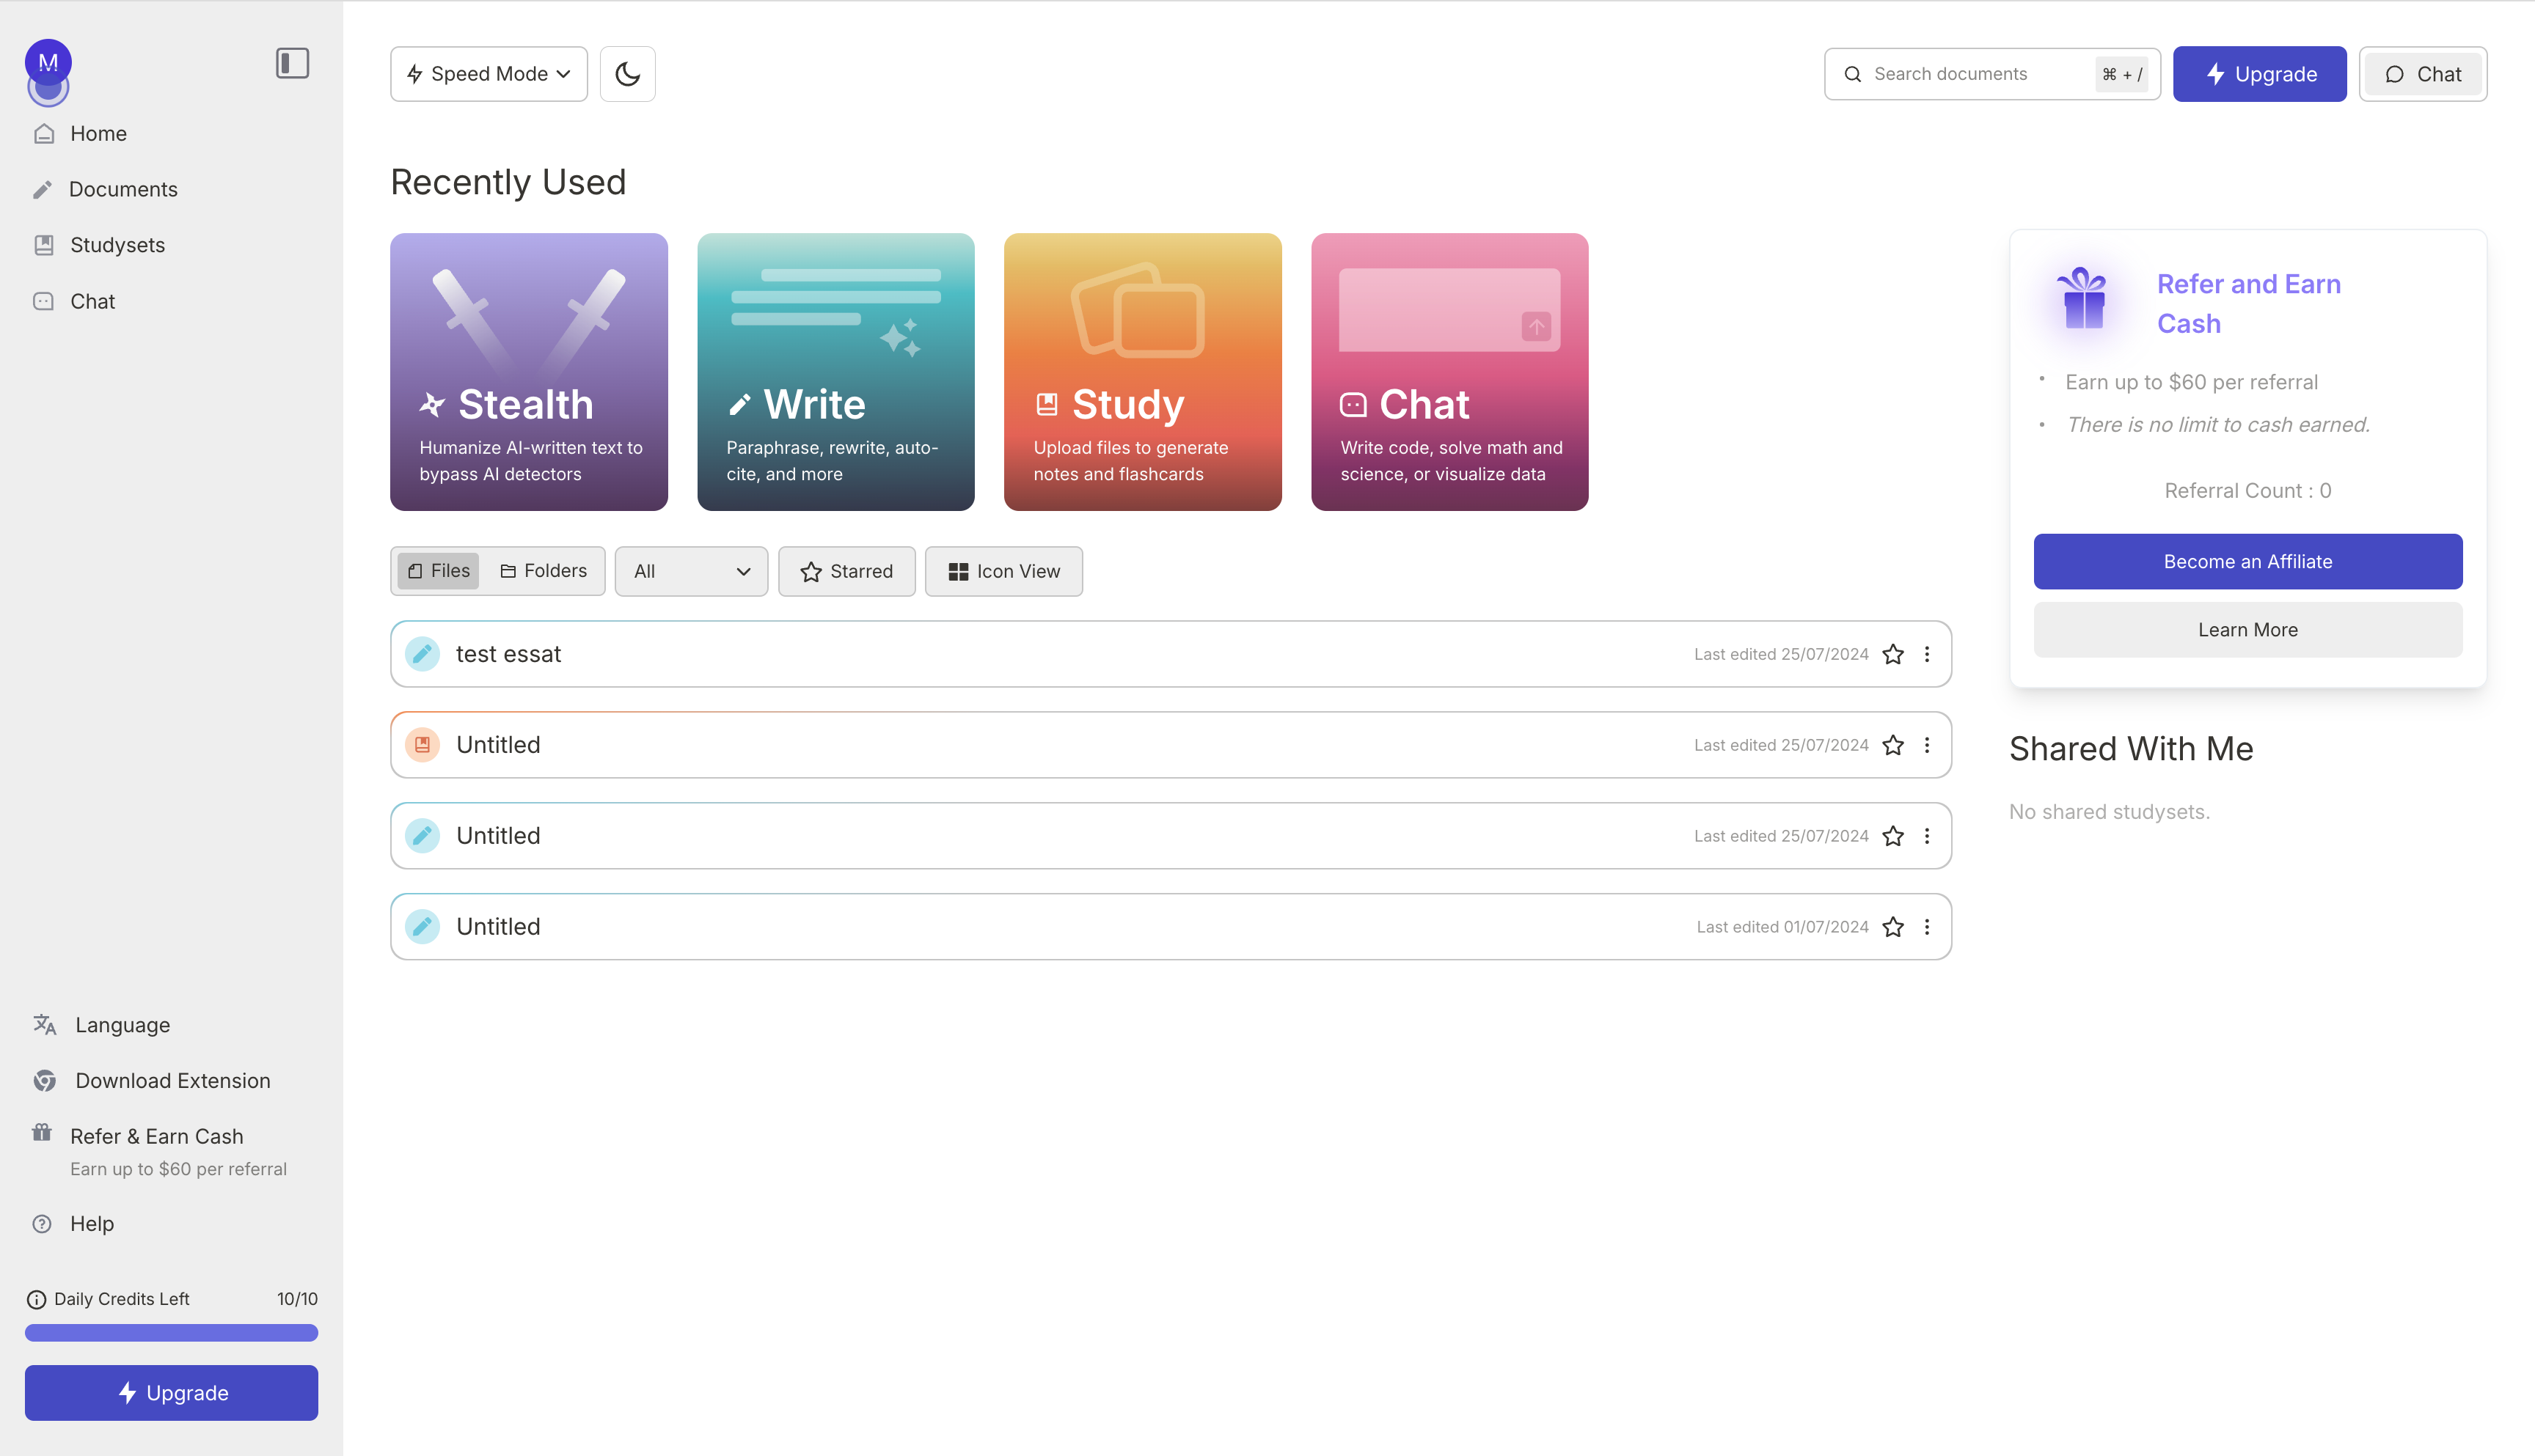Screen dimensions: 2535x1456
Task: Toggle dark mode moon icon
Action: pyautogui.click(x=627, y=74)
